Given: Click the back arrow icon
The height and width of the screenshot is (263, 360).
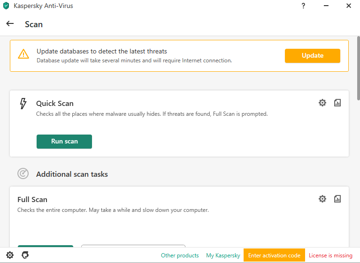Looking at the screenshot, I should click(10, 23).
